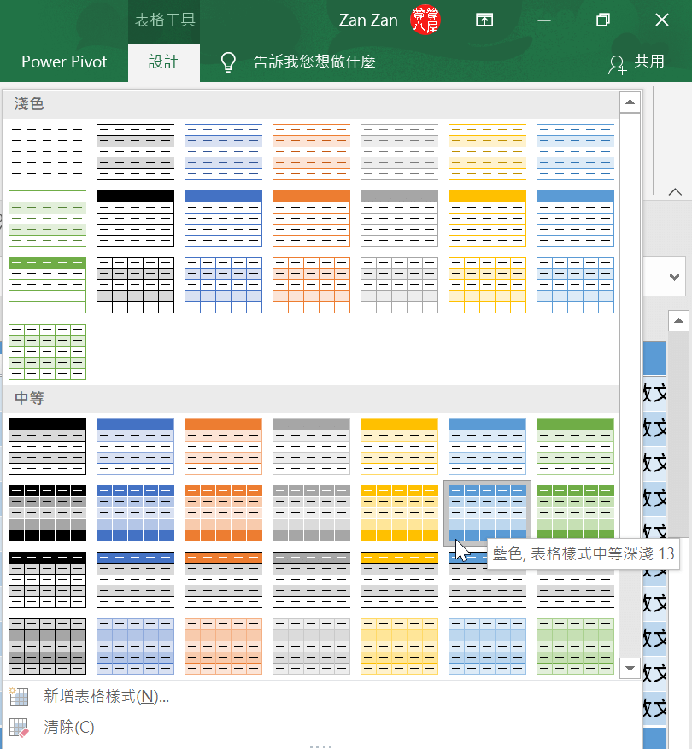692x749 pixels.
Task: Select medium black grid style with dark bottom row
Action: (x=47, y=513)
